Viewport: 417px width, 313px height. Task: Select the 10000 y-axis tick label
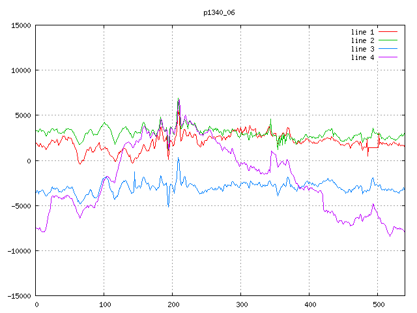point(21,70)
